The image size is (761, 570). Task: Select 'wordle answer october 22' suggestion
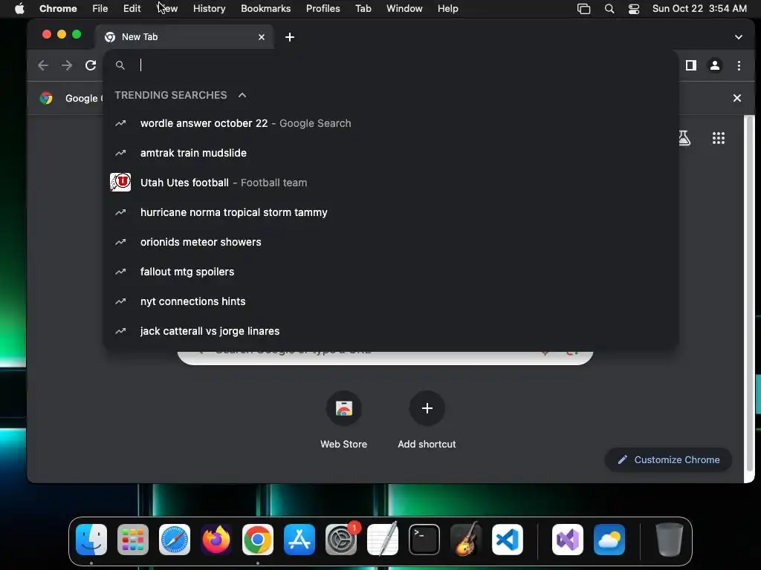click(x=391, y=123)
